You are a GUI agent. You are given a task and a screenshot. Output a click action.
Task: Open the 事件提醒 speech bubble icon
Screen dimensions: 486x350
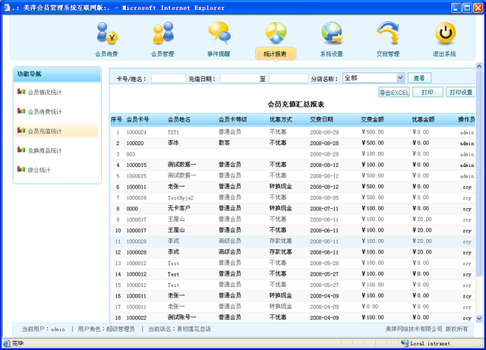[219, 33]
